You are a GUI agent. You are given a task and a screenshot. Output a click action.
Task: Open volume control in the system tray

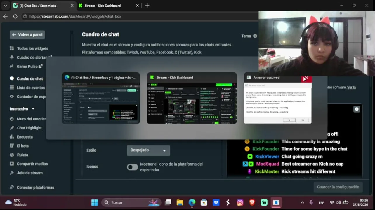tap(338, 202)
